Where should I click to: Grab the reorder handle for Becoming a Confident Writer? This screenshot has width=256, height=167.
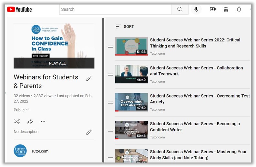[x=110, y=130]
